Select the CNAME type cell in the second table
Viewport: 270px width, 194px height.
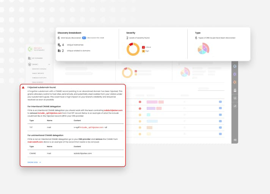pos(33,153)
